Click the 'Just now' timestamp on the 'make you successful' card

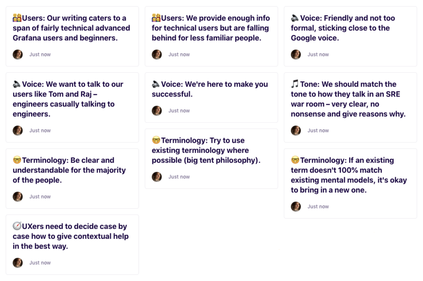(179, 111)
